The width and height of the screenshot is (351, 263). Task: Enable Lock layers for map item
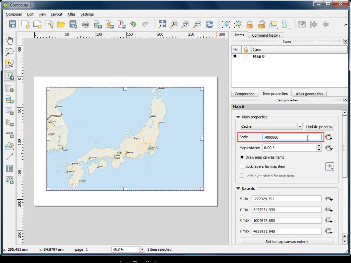[242, 166]
